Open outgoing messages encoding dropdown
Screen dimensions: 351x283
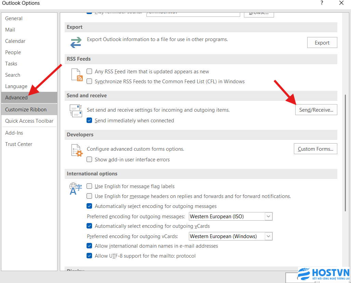(269, 217)
